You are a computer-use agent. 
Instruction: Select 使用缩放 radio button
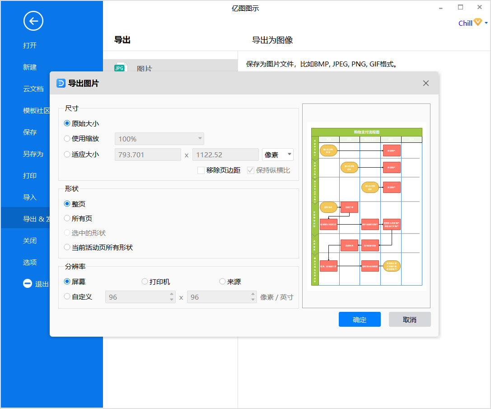pyautogui.click(x=67, y=138)
